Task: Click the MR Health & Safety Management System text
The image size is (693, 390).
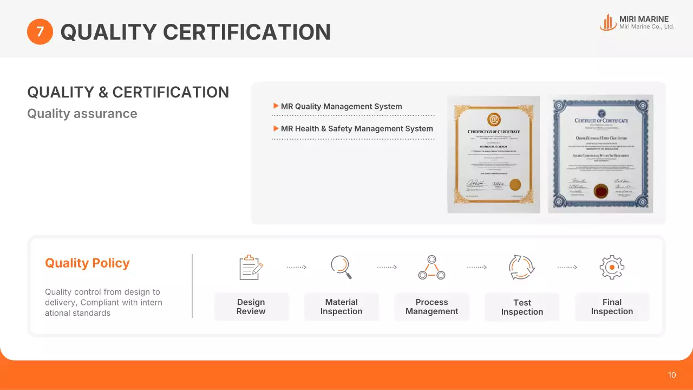Action: [357, 129]
